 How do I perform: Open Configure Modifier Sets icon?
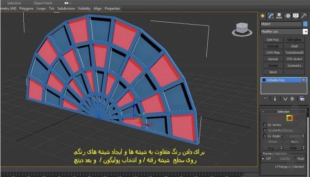pos(302,99)
